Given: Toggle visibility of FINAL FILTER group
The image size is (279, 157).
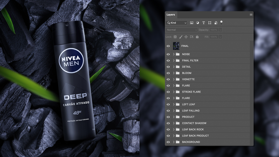Looking at the screenshot, I should (x=168, y=61).
